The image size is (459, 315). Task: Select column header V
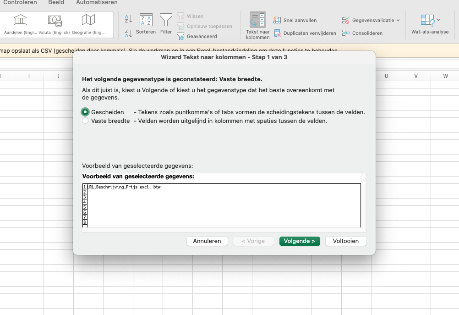[x=416, y=76]
